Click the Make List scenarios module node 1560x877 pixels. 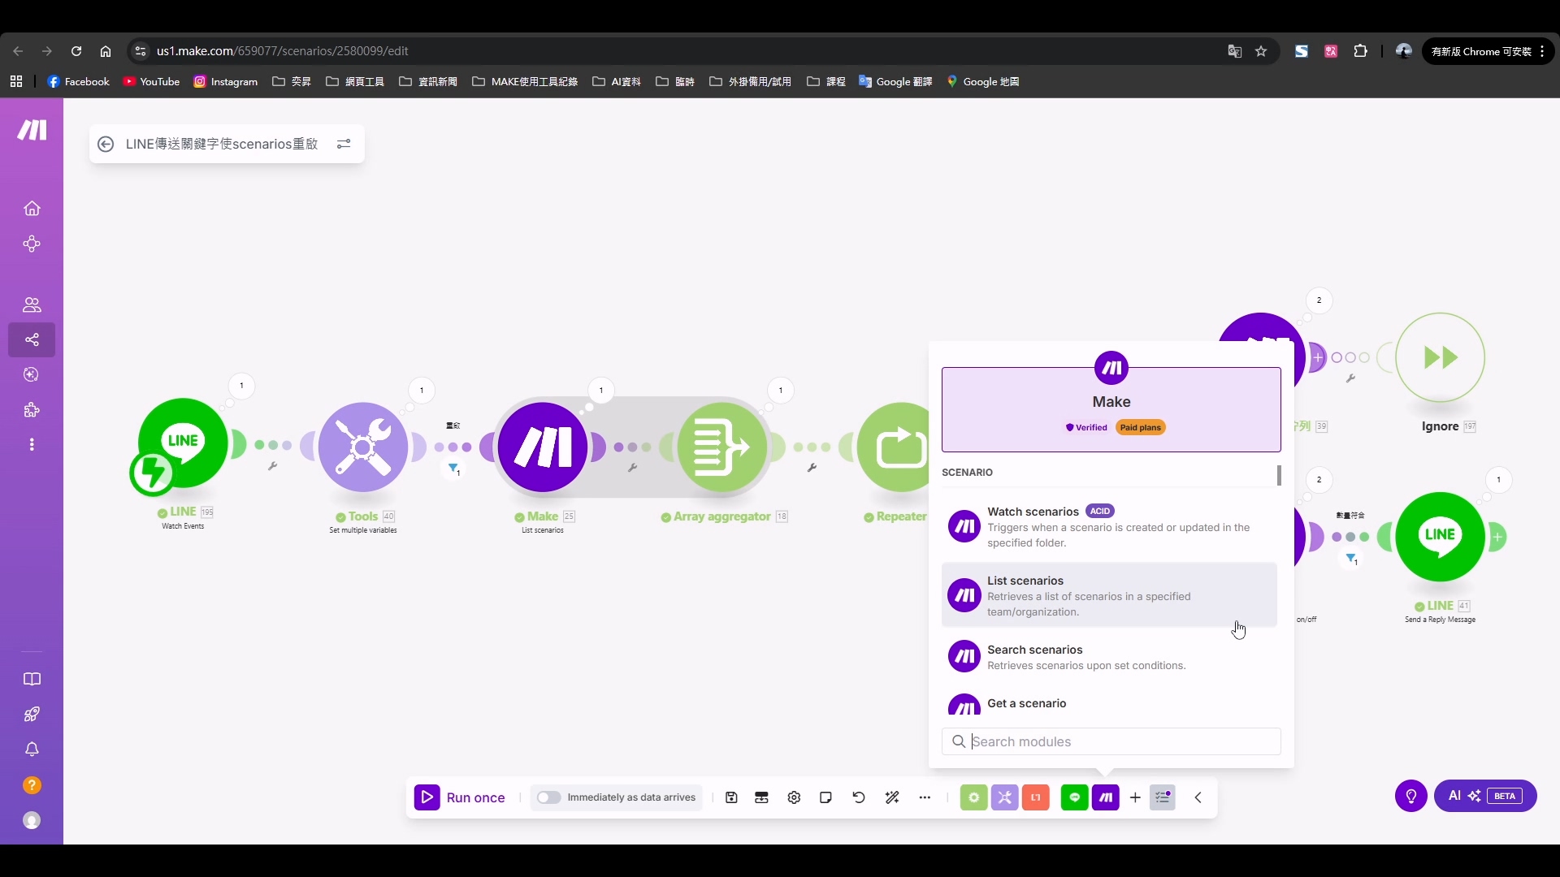(x=543, y=447)
